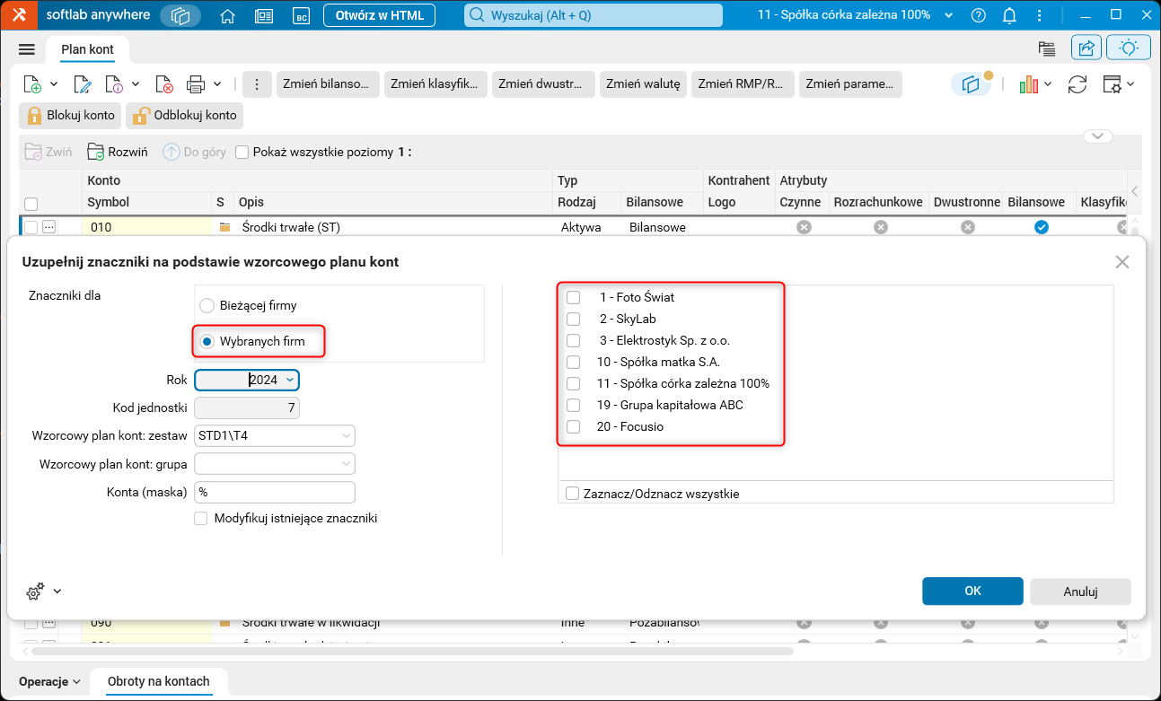Click the Wyszukaj search field

[594, 15]
